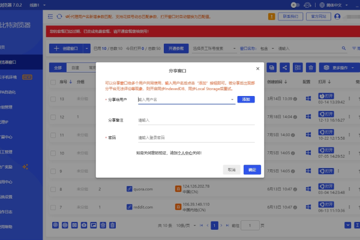Screen dimensions: 360x240
Task: Click the magnifier search icon
Action: (344, 48)
